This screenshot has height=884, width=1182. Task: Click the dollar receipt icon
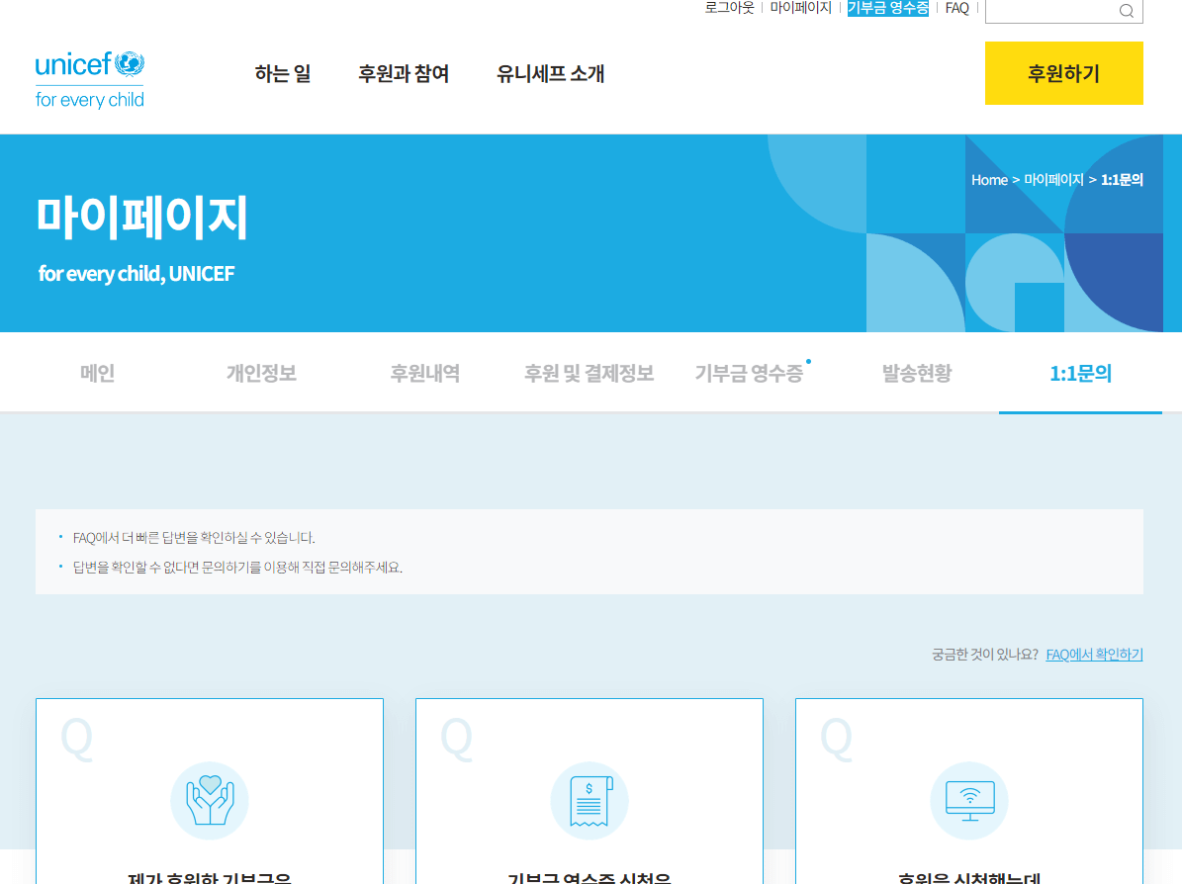(x=589, y=800)
